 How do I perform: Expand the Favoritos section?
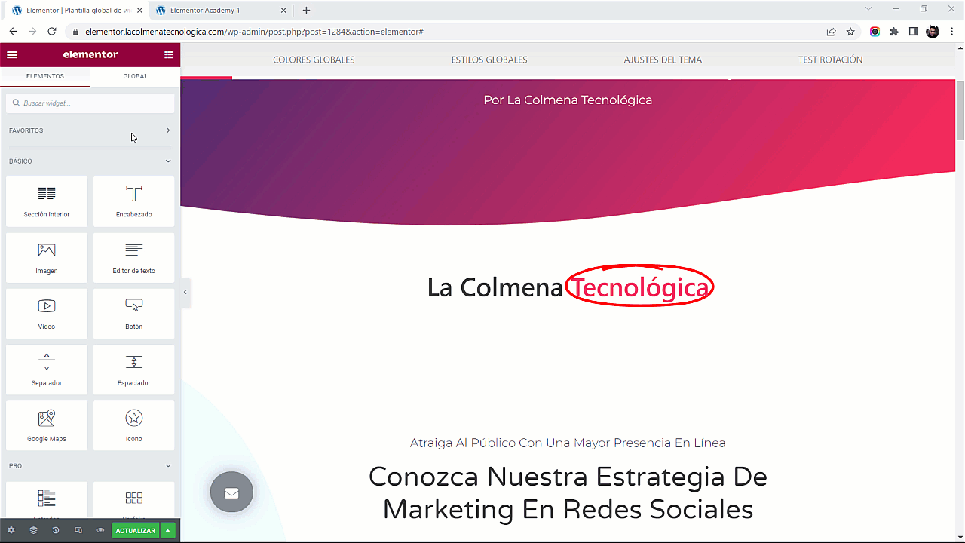pyautogui.click(x=167, y=130)
